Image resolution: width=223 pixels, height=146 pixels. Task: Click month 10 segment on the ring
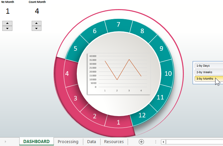pos(168,74)
